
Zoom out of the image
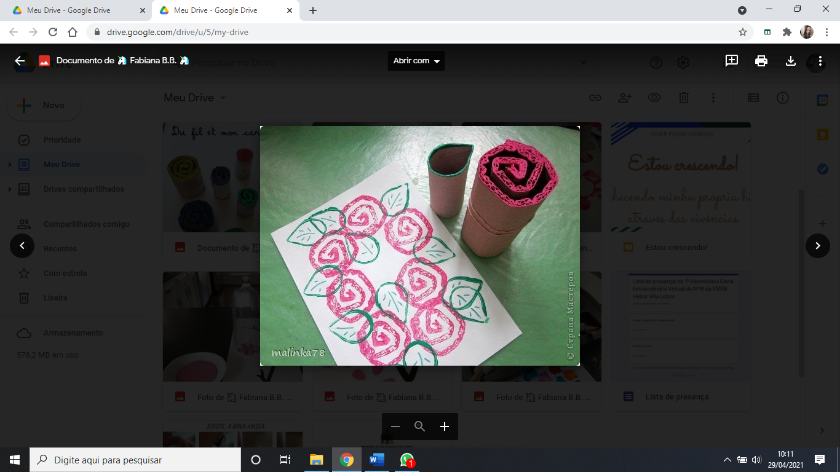coord(395,427)
